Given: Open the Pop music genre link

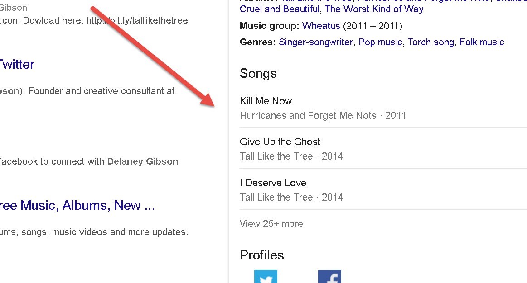Looking at the screenshot, I should [380, 42].
